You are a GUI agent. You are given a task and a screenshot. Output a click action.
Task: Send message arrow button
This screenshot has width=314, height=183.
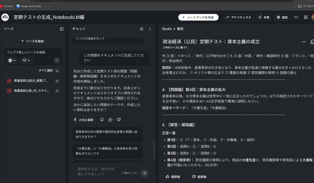144,173
